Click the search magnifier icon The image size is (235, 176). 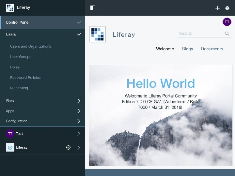coord(227,34)
